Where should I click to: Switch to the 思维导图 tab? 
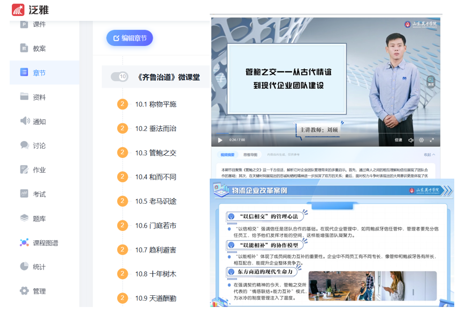coord(250,155)
